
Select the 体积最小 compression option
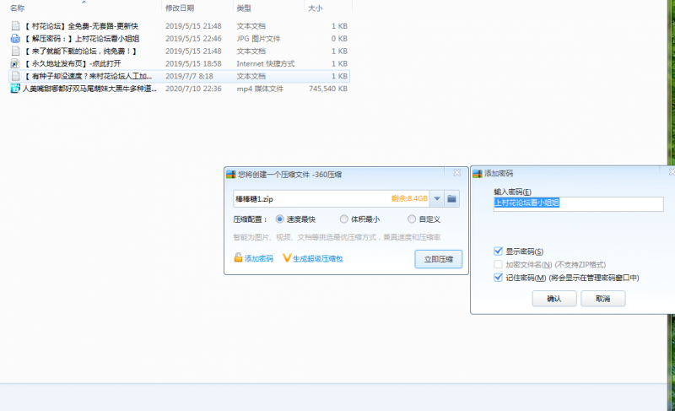pos(344,219)
